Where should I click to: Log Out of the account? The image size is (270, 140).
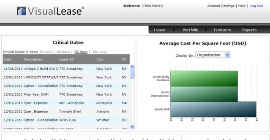click(257, 6)
